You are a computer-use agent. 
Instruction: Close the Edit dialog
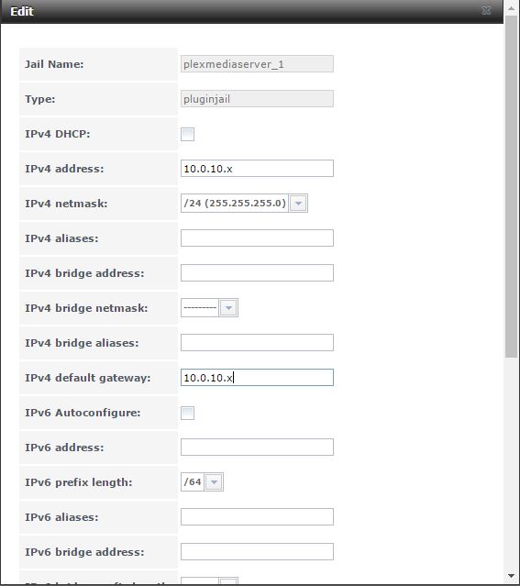(x=486, y=11)
